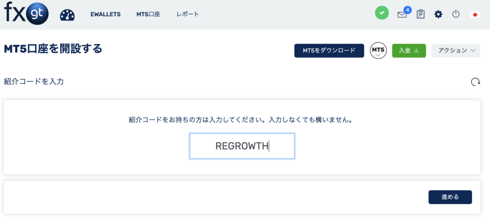Open the dashboard gauge icon
This screenshot has width=490, height=222.
pos(67,15)
